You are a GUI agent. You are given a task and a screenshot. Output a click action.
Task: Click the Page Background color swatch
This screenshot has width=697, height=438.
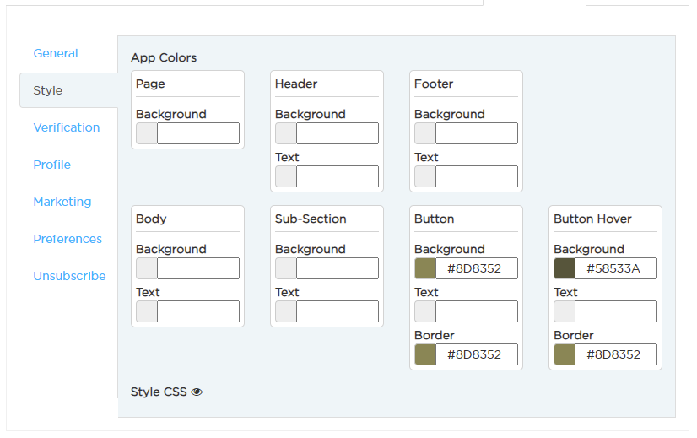coord(147,133)
